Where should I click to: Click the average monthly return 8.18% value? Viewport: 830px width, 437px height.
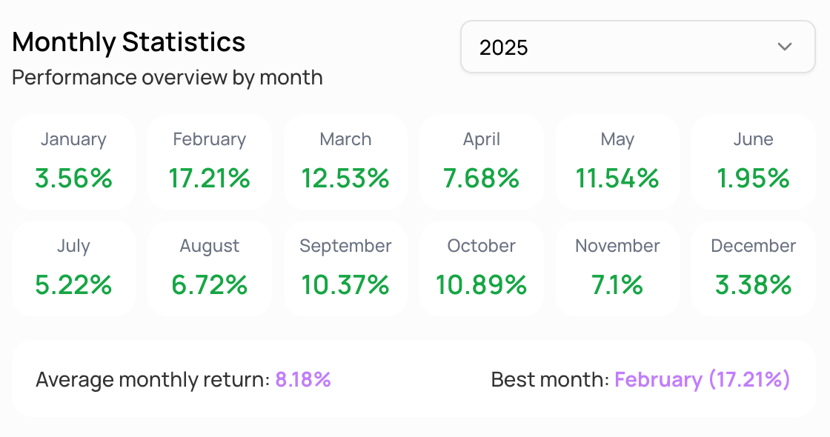303,380
